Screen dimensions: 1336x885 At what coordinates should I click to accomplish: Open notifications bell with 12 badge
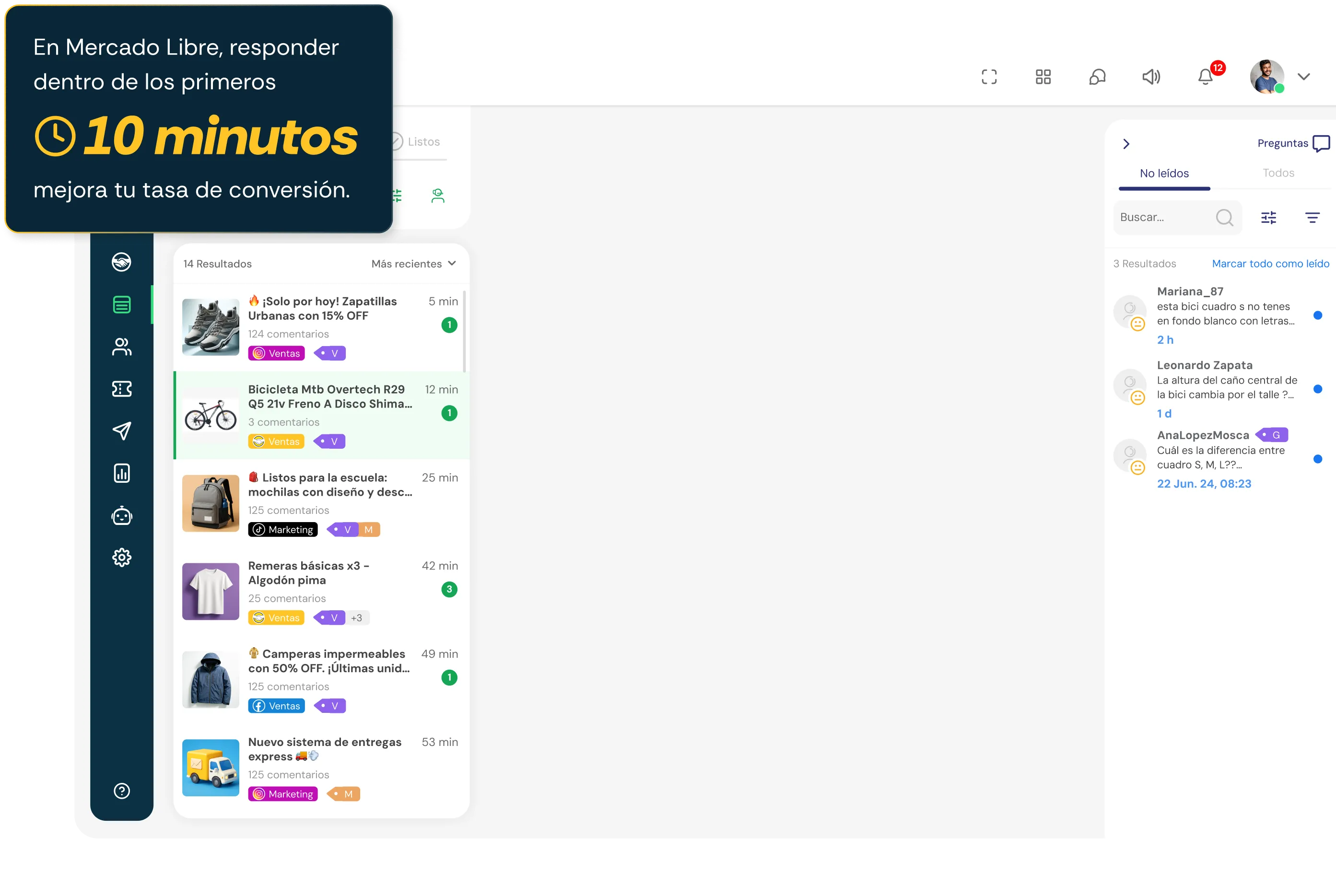1206,76
